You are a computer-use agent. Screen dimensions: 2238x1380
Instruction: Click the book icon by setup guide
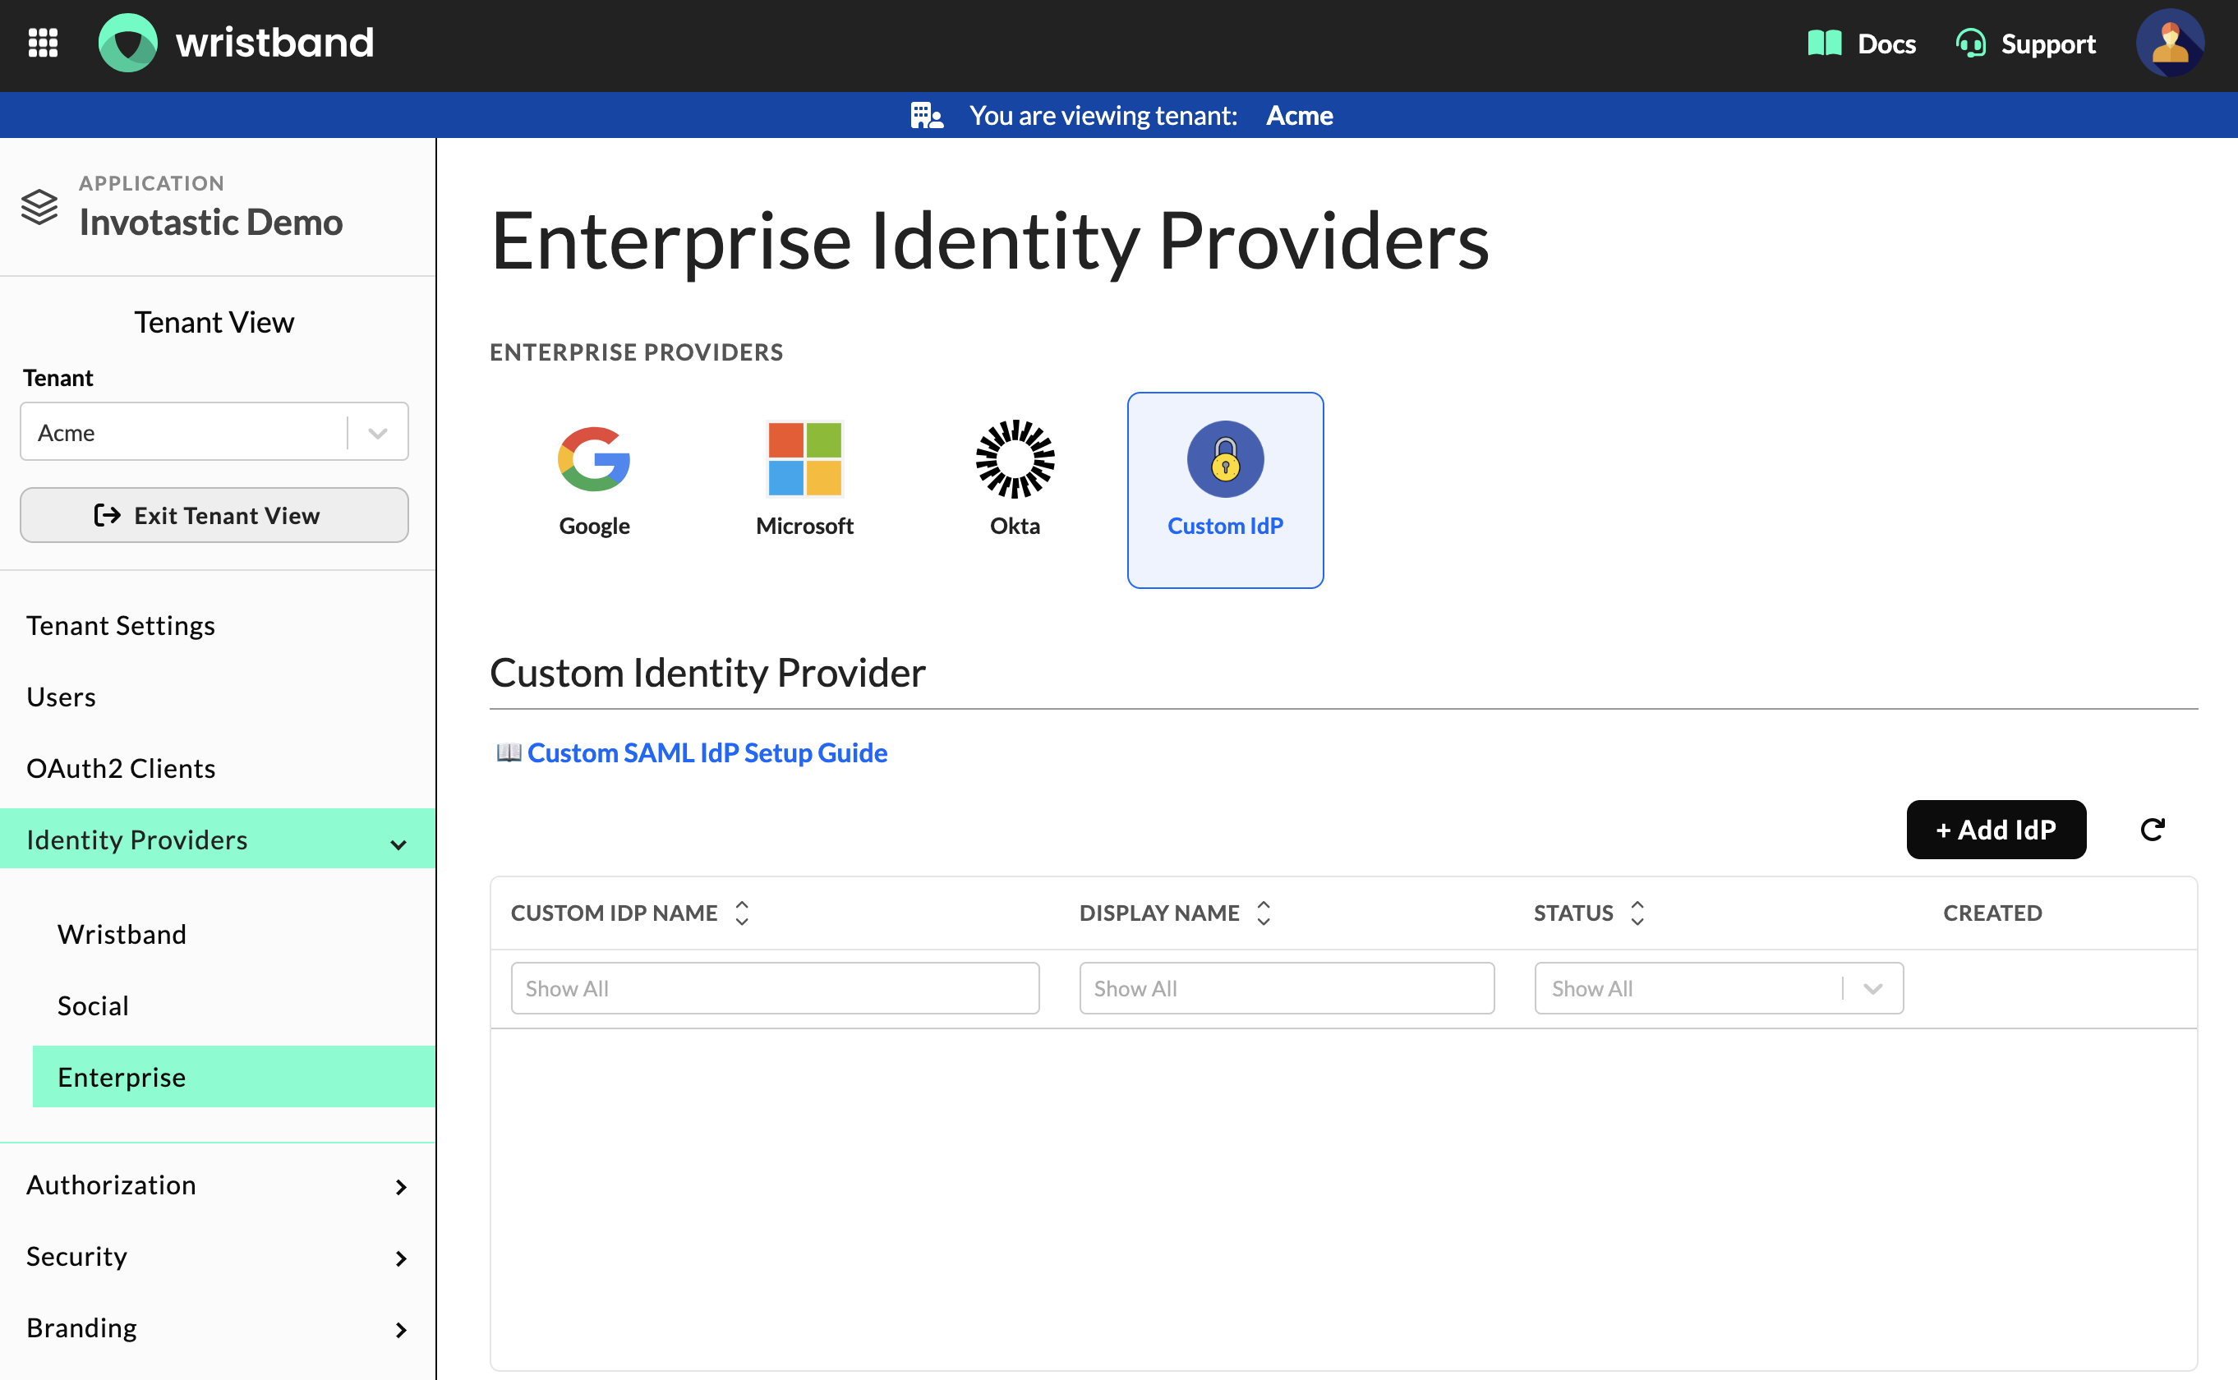click(509, 752)
